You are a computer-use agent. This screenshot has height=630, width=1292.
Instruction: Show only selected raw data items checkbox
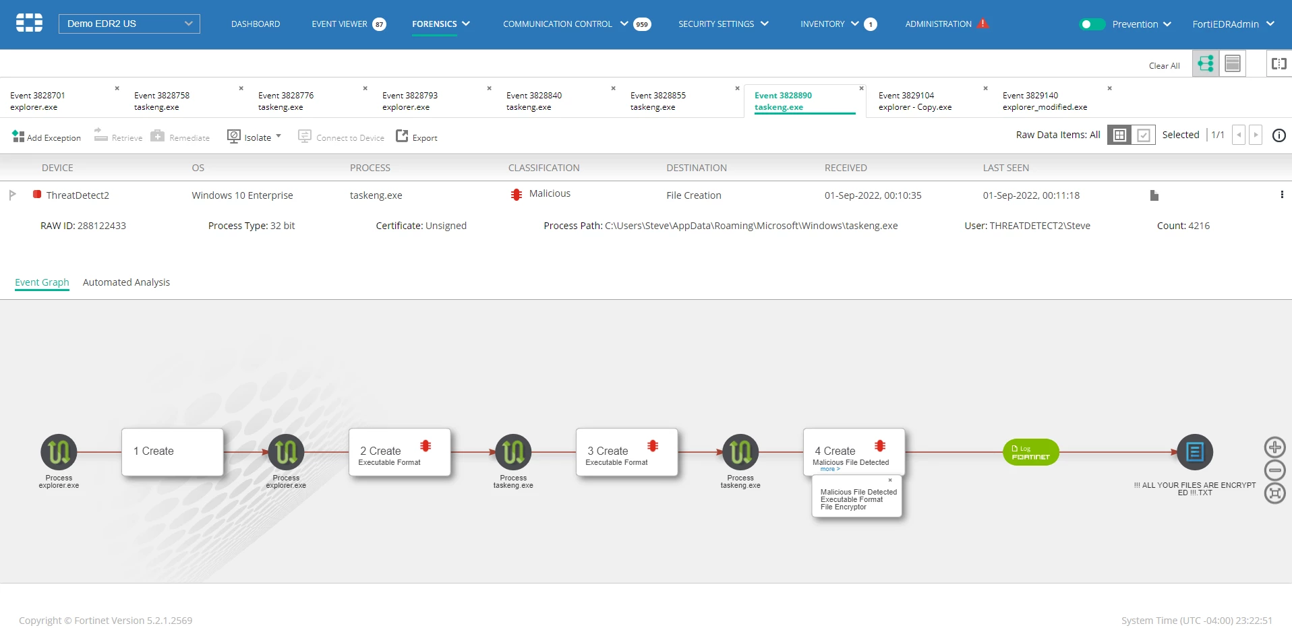1144,135
